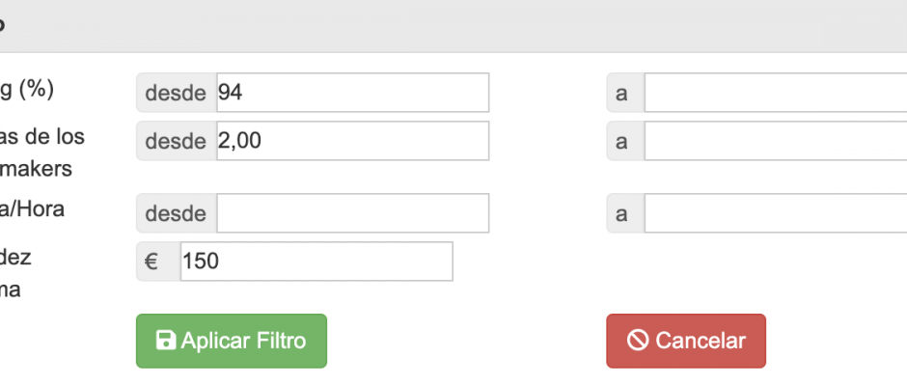907x386 pixels.
Task: Focus the percentage 'desde' field containing 94
Action: click(353, 93)
